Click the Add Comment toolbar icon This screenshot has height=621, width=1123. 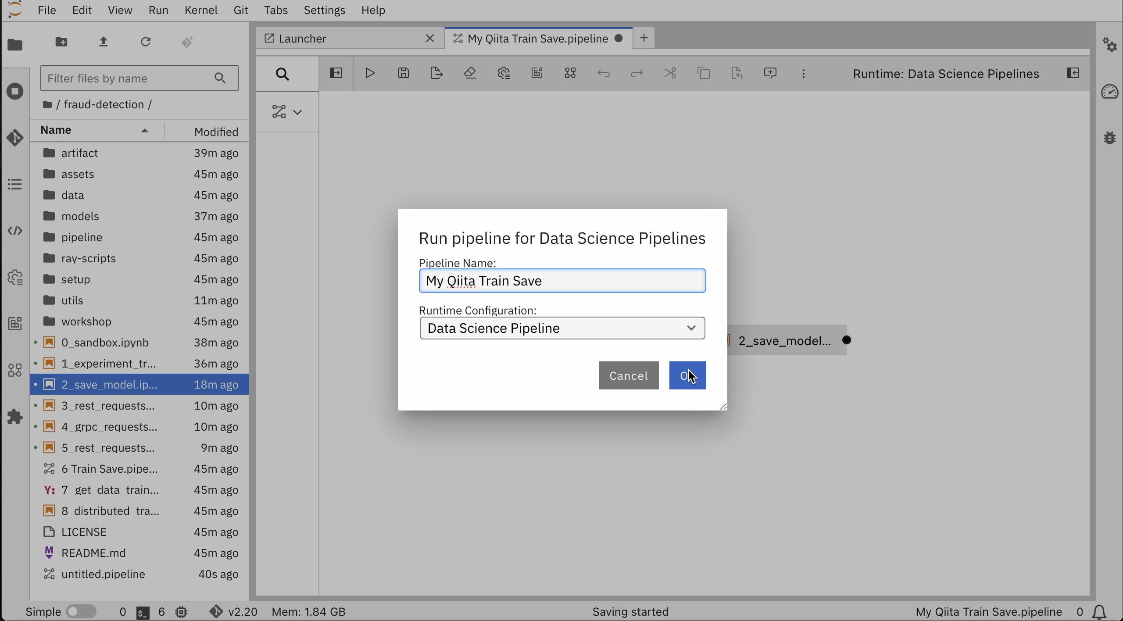[x=770, y=73]
